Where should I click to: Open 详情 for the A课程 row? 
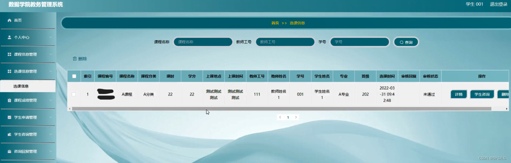click(x=459, y=94)
